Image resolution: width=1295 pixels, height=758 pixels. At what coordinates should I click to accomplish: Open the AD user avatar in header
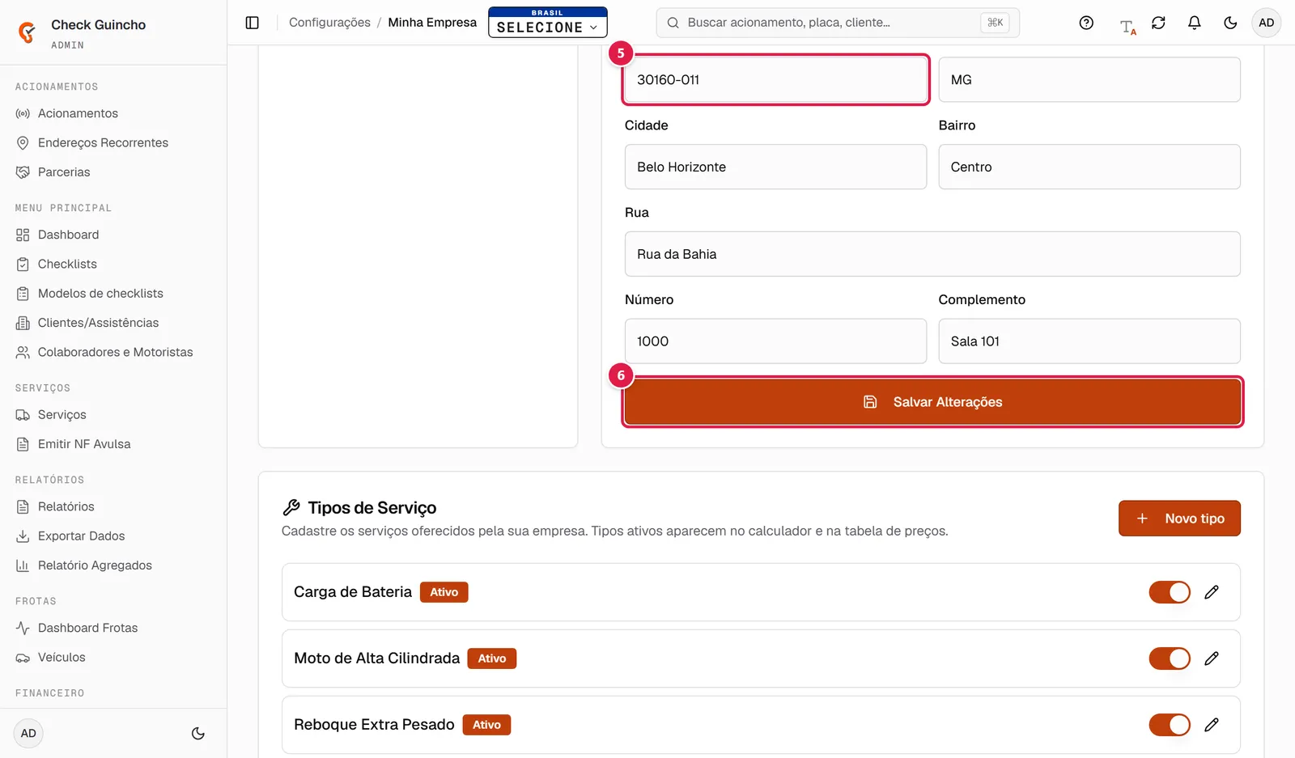1267,23
